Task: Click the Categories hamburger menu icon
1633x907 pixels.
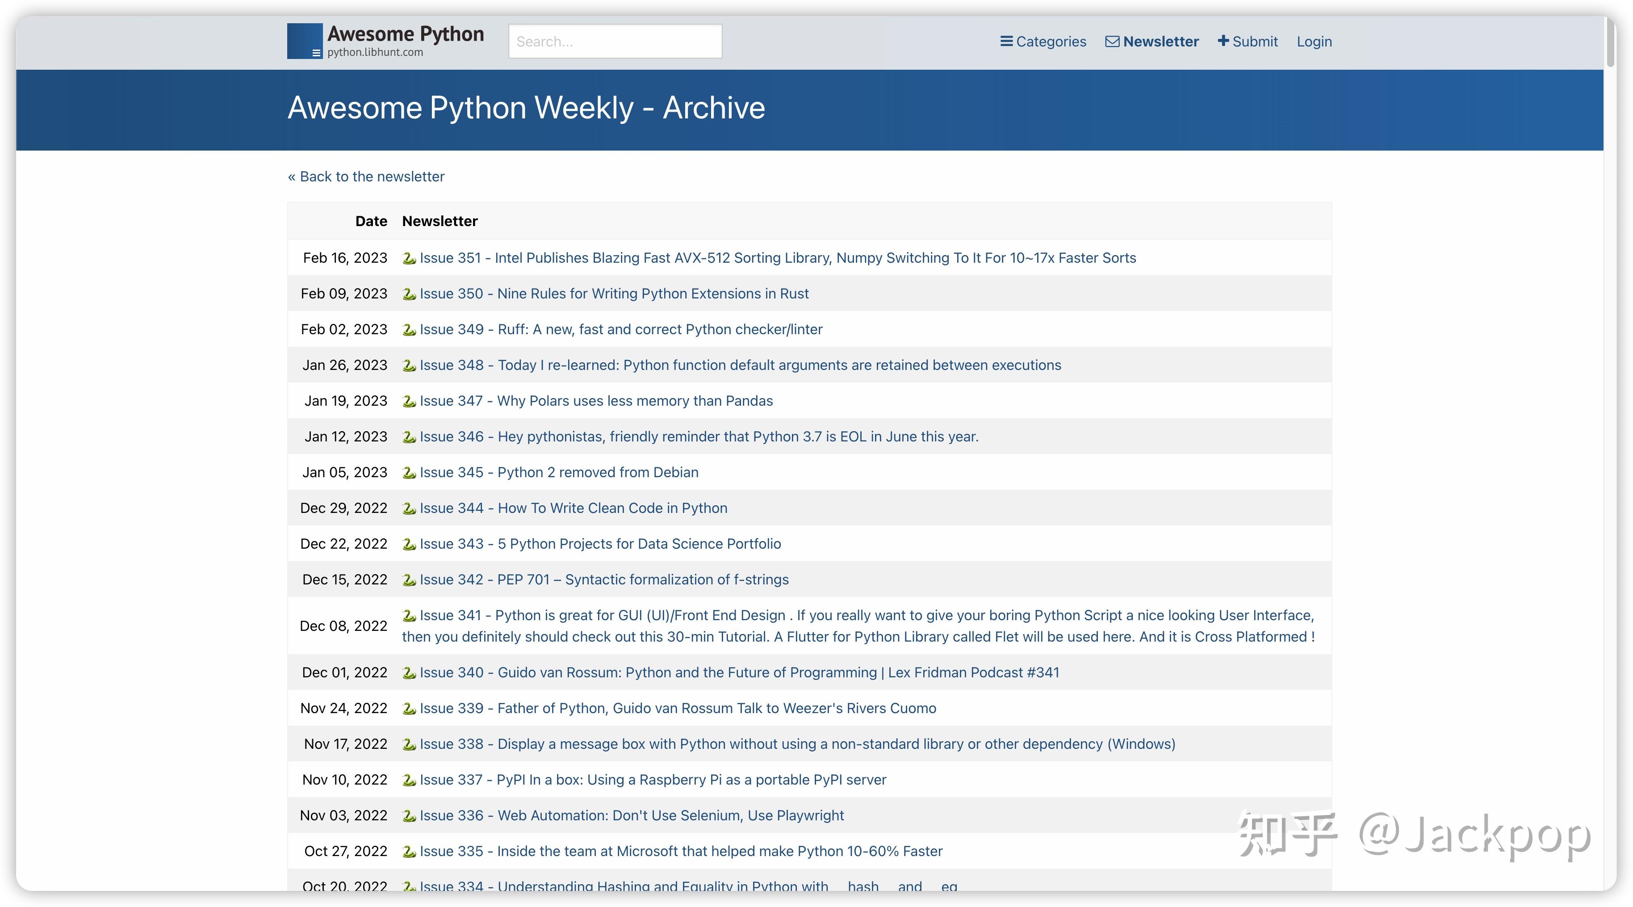Action: coord(1006,41)
